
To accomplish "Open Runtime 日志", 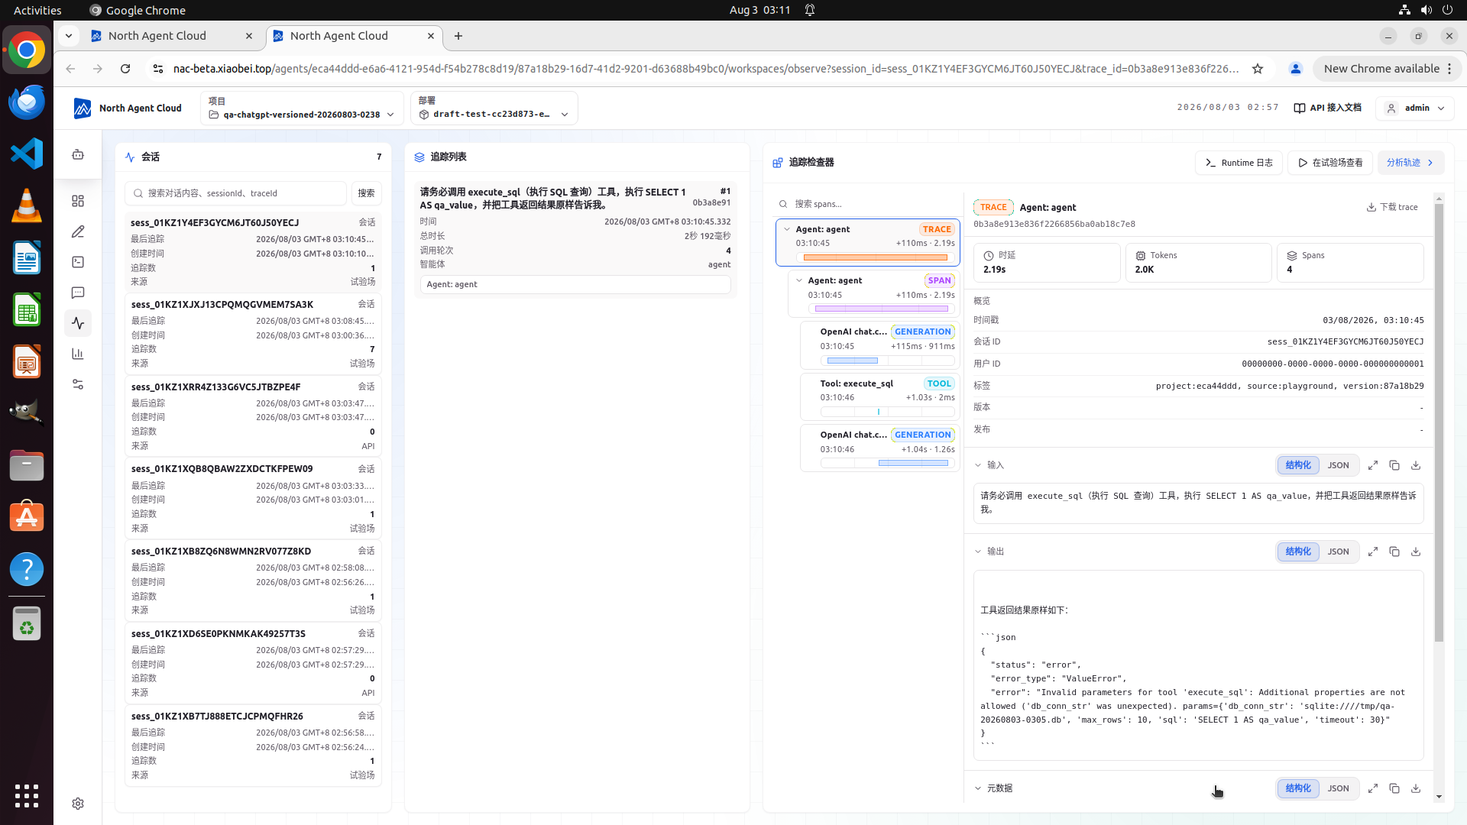I will pos(1239,163).
